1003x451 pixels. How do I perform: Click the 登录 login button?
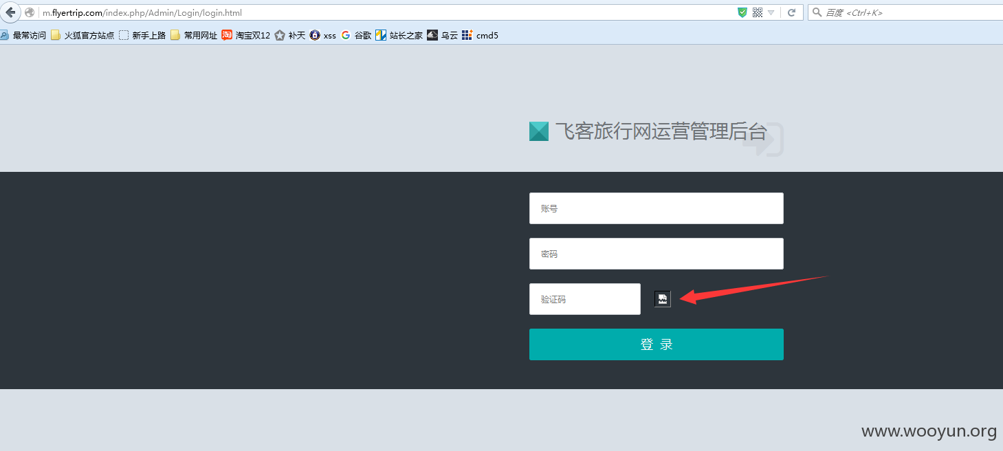pyautogui.click(x=657, y=344)
